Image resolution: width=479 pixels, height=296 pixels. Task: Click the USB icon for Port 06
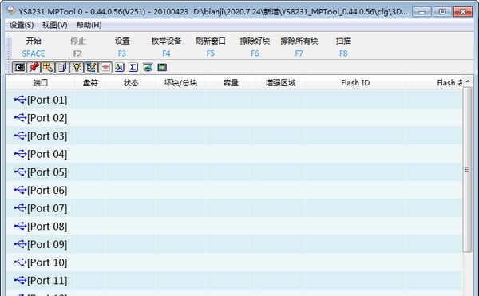click(x=21, y=190)
